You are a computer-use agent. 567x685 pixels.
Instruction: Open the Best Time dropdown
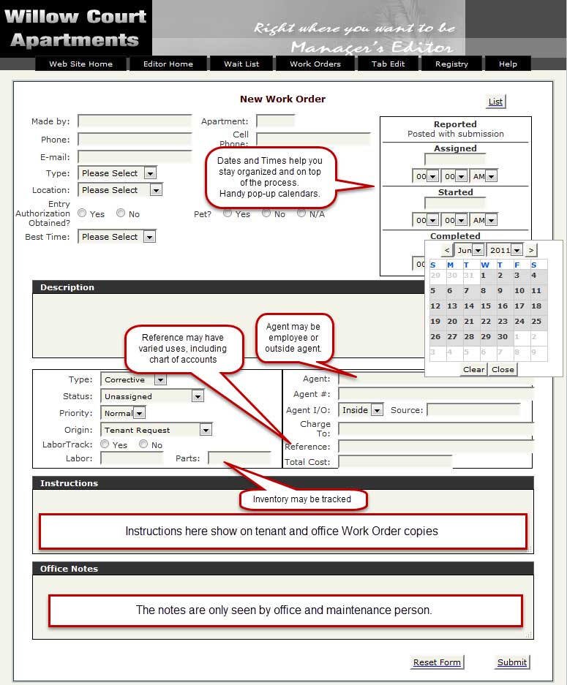pos(117,237)
